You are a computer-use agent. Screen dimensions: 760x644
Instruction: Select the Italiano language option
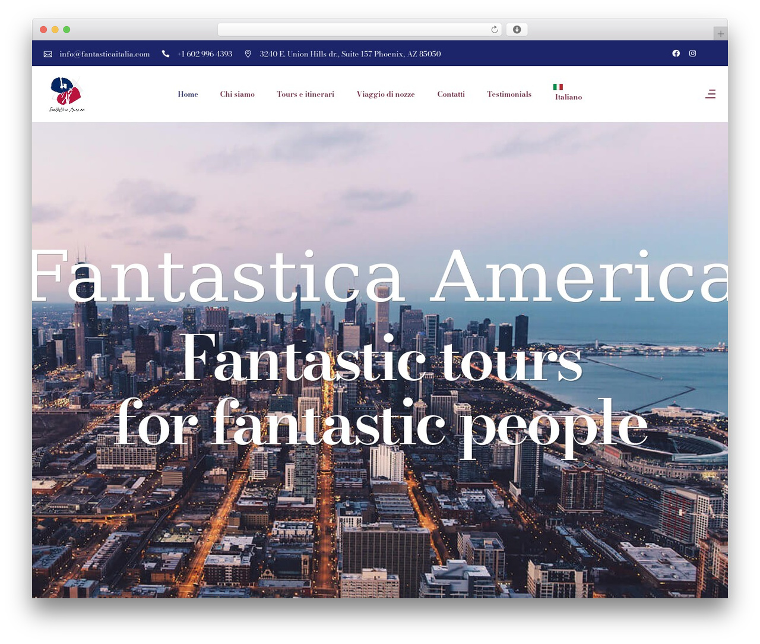click(568, 97)
